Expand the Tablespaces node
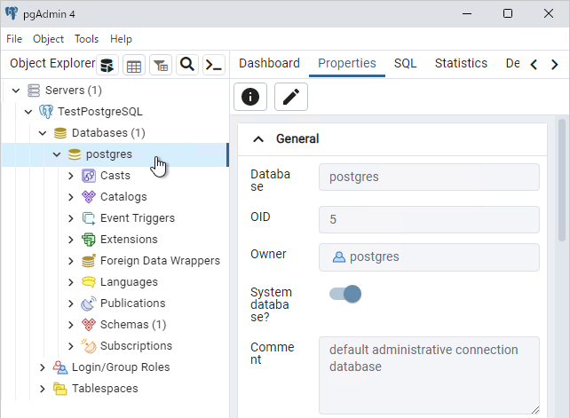 point(43,389)
